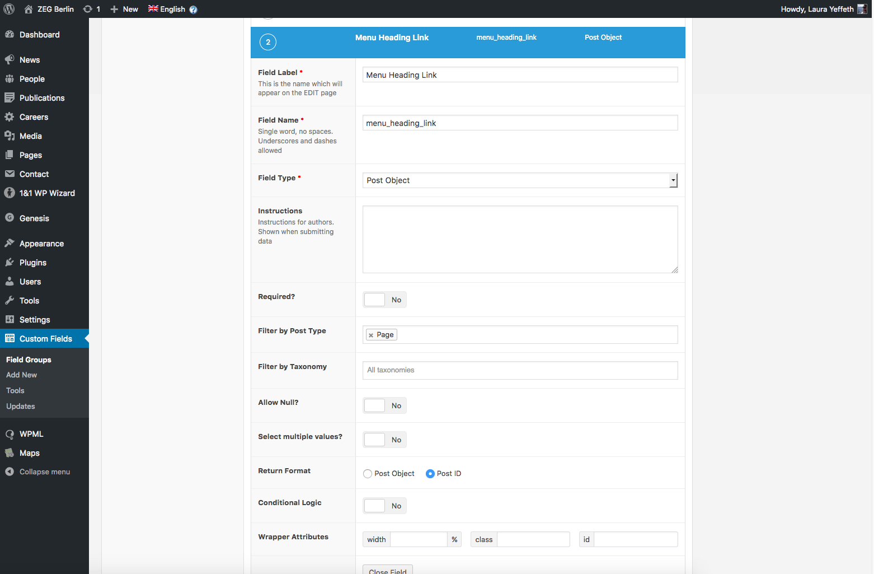Open Field Groups submenu item
The image size is (874, 574).
[x=29, y=360]
